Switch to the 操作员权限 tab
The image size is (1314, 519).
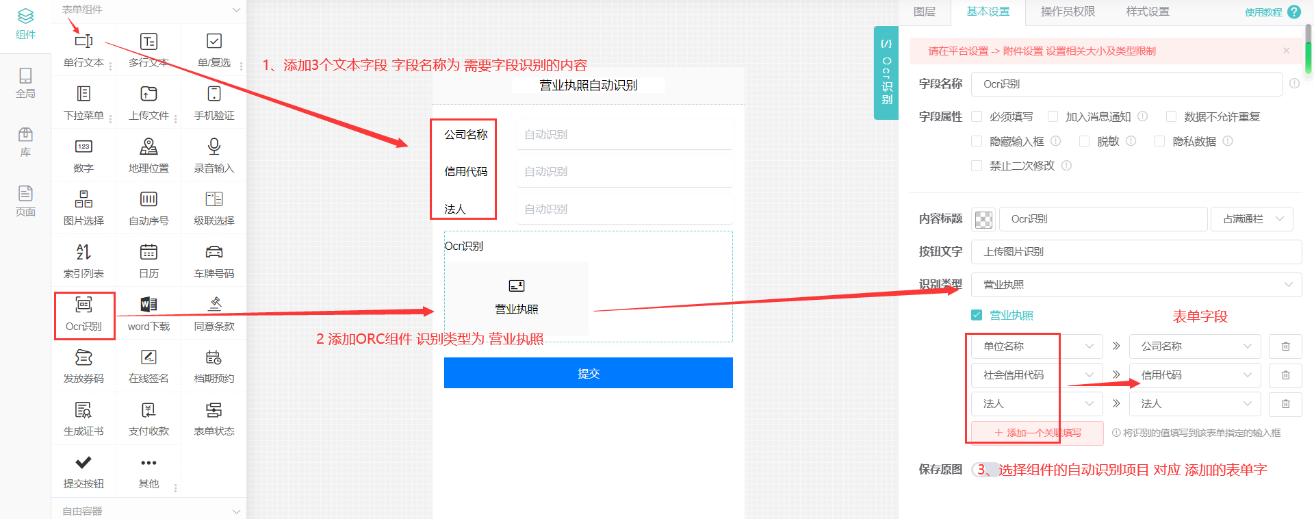[1068, 12]
